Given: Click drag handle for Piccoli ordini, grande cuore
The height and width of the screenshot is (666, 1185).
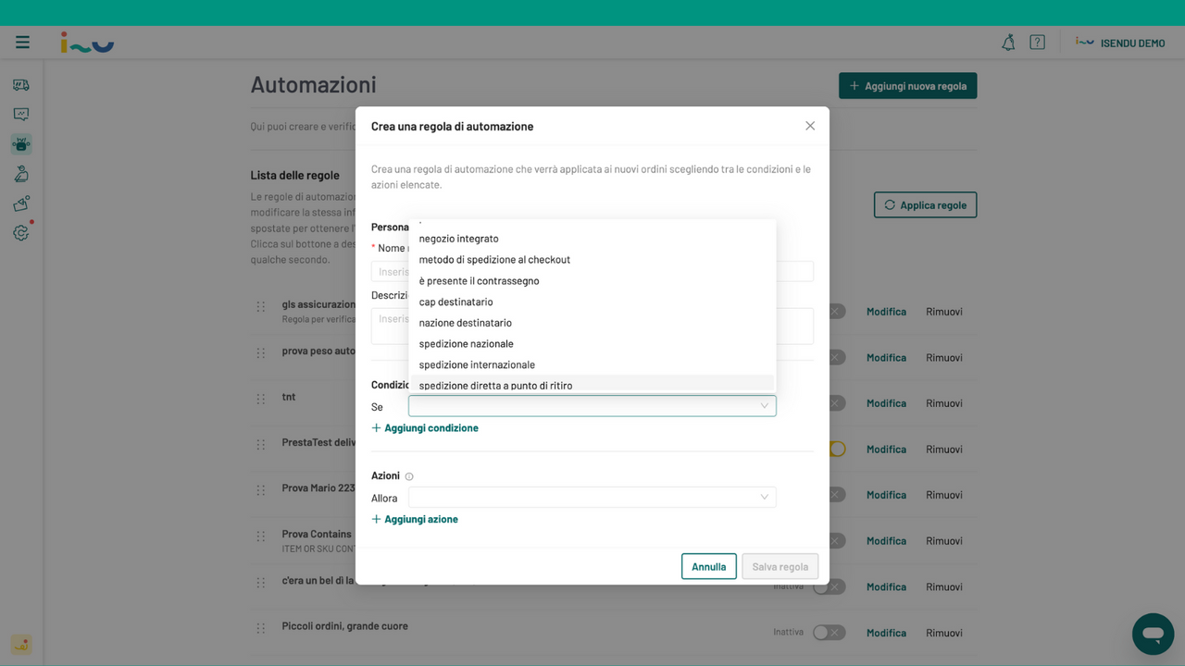Looking at the screenshot, I should point(261,628).
